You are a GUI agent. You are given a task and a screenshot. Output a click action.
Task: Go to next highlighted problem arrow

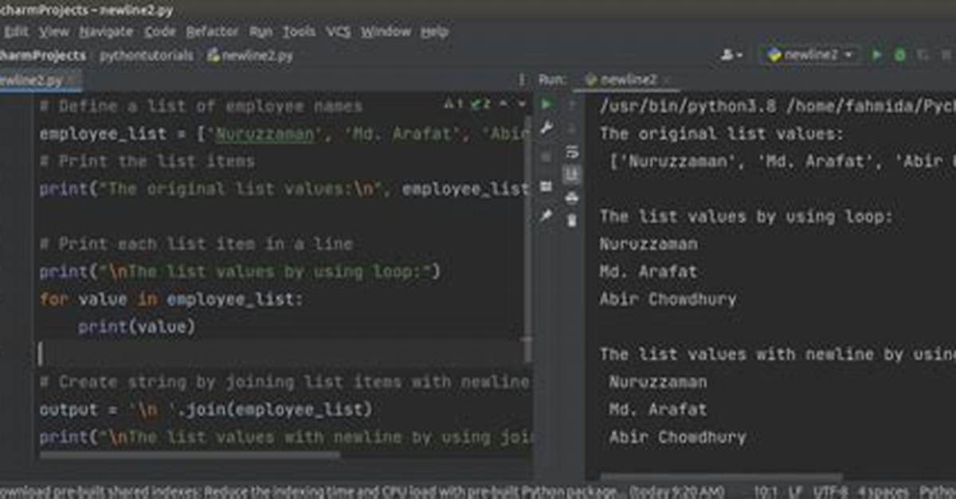523,104
